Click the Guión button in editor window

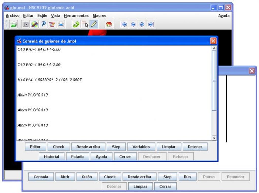(x=87, y=177)
